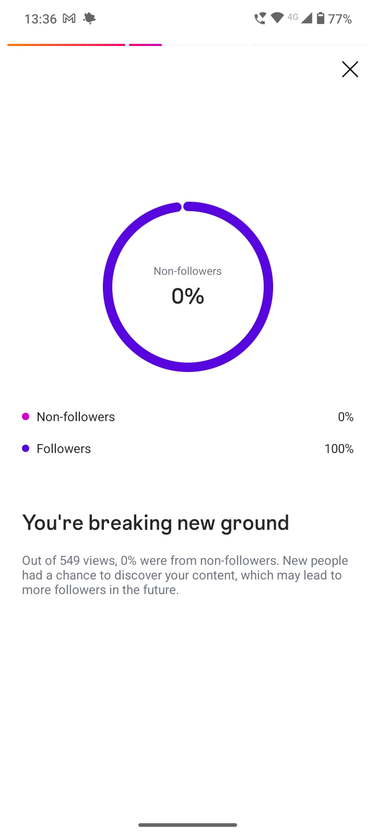Tap the purple Followers legend dot

coord(26,448)
